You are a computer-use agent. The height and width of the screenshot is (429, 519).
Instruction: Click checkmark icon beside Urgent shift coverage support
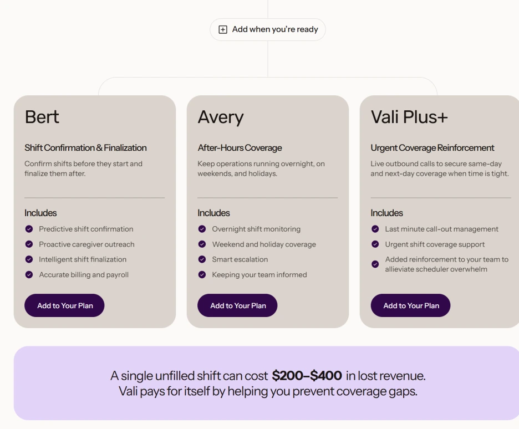pos(375,244)
